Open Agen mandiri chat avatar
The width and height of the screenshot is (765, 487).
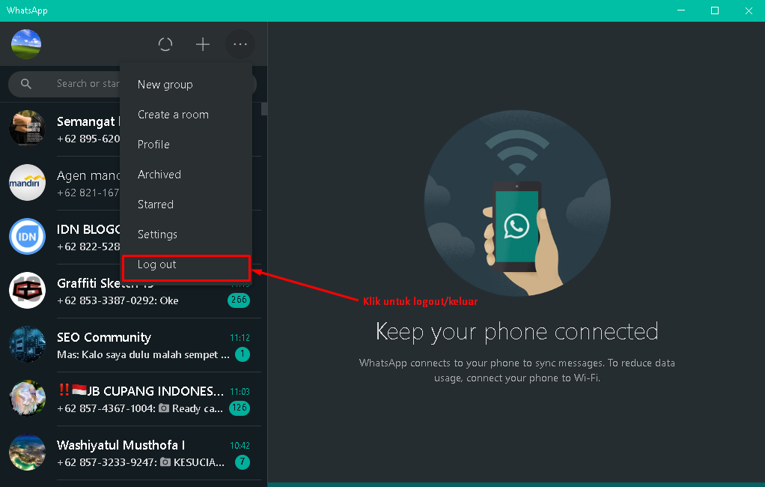click(x=27, y=183)
